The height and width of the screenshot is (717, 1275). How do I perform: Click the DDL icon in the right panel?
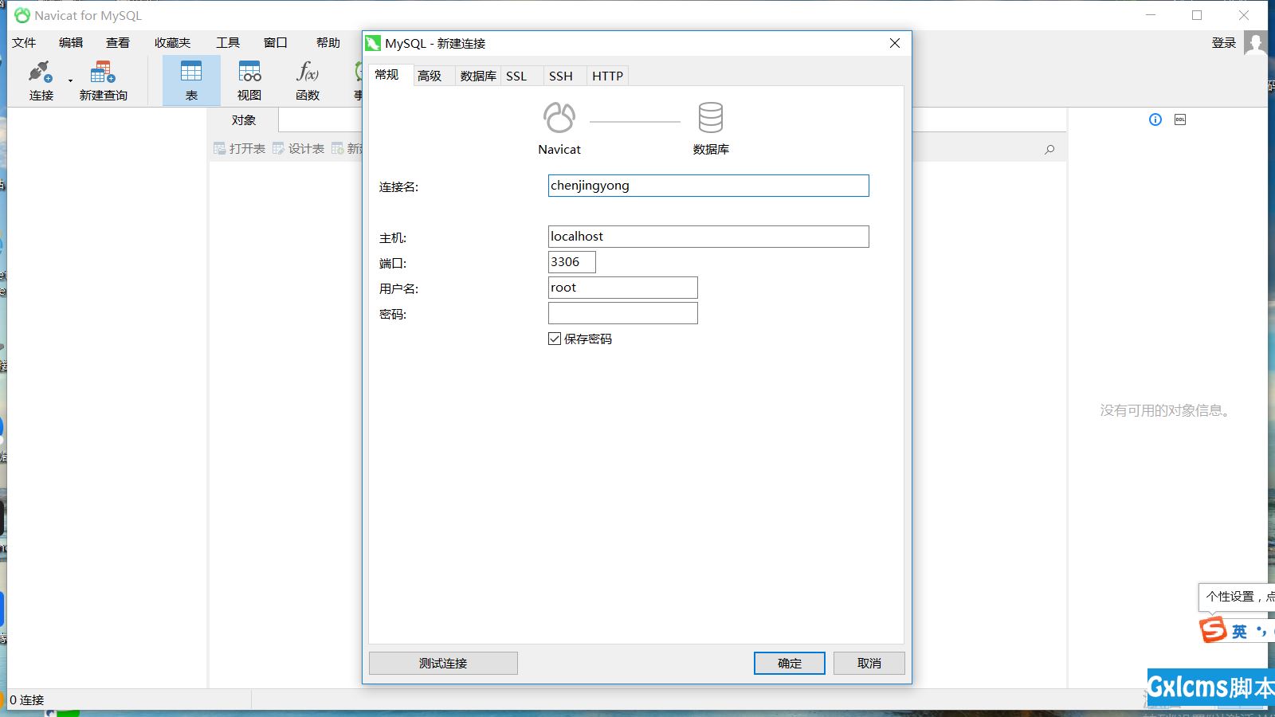tap(1180, 119)
